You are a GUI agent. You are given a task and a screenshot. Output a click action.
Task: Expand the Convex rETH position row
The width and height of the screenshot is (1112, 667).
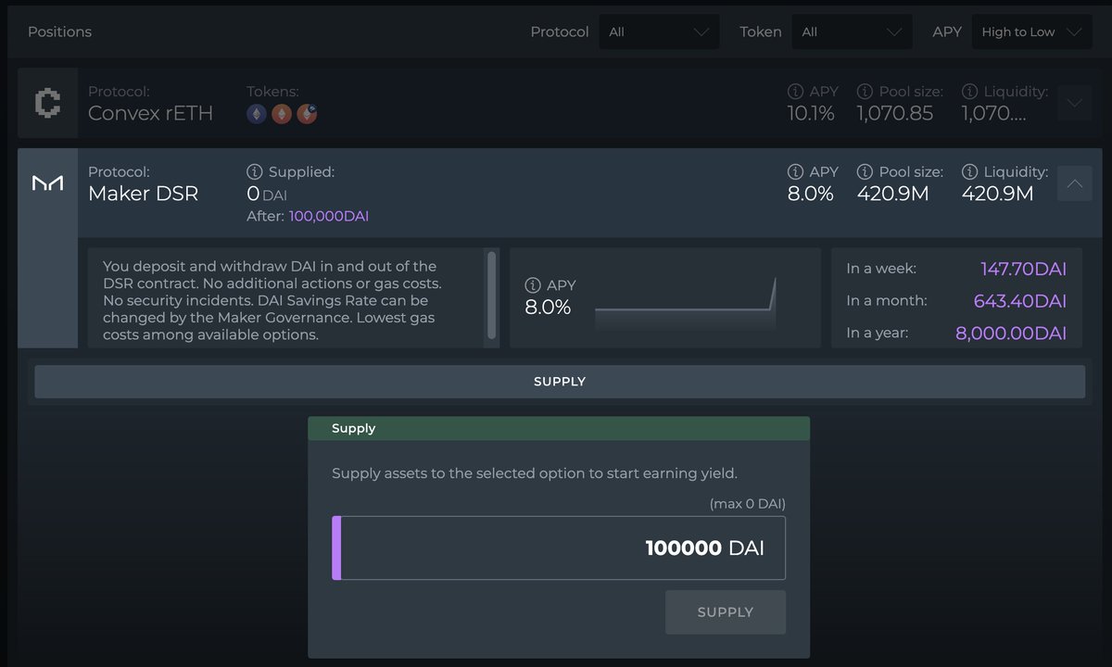pos(1075,103)
